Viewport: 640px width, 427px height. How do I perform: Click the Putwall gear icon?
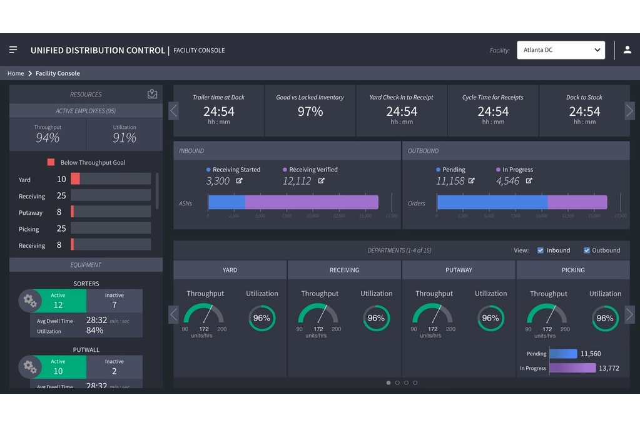tap(30, 366)
